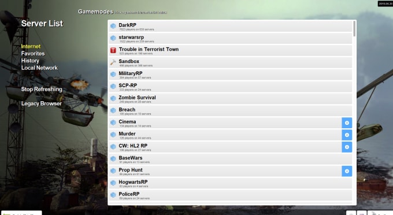This screenshot has width=393, height=215.
Task: Click blue download button on Prop Hunt row
Action: [x=347, y=171]
